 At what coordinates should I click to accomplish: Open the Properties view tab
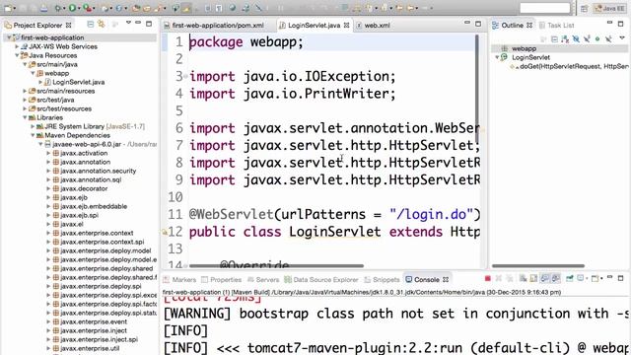click(221, 279)
